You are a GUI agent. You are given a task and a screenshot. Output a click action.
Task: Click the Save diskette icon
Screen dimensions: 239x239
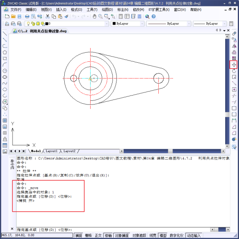[x=19, y=16]
